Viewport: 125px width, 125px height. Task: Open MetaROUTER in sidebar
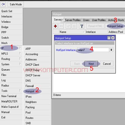(11, 101)
